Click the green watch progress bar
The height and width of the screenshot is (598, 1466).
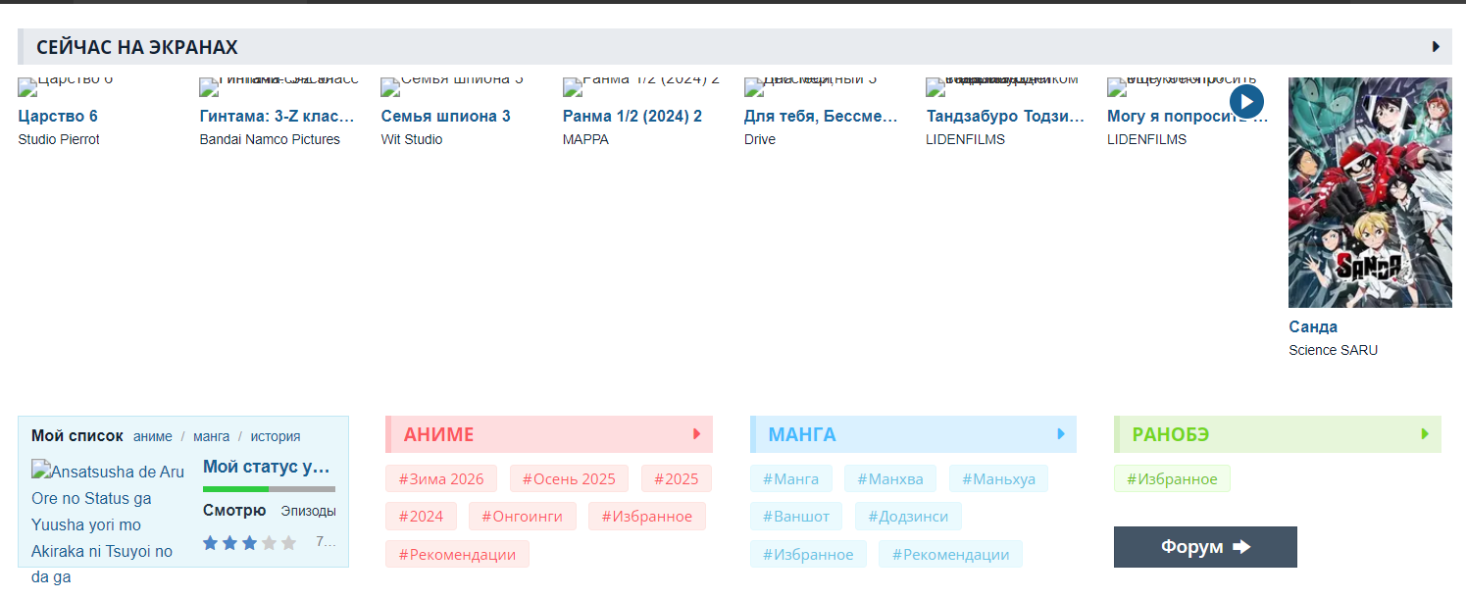tap(235, 488)
